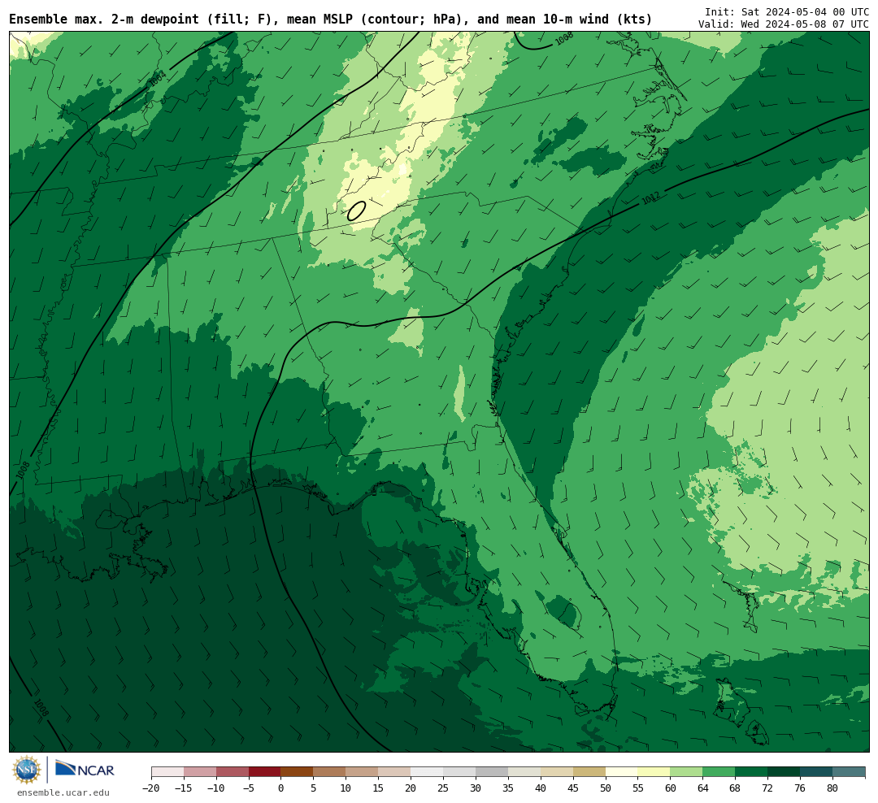Click the Init: Sat 2024-05-04 00 UTC text
This screenshot has height=803, width=878.
pos(787,11)
